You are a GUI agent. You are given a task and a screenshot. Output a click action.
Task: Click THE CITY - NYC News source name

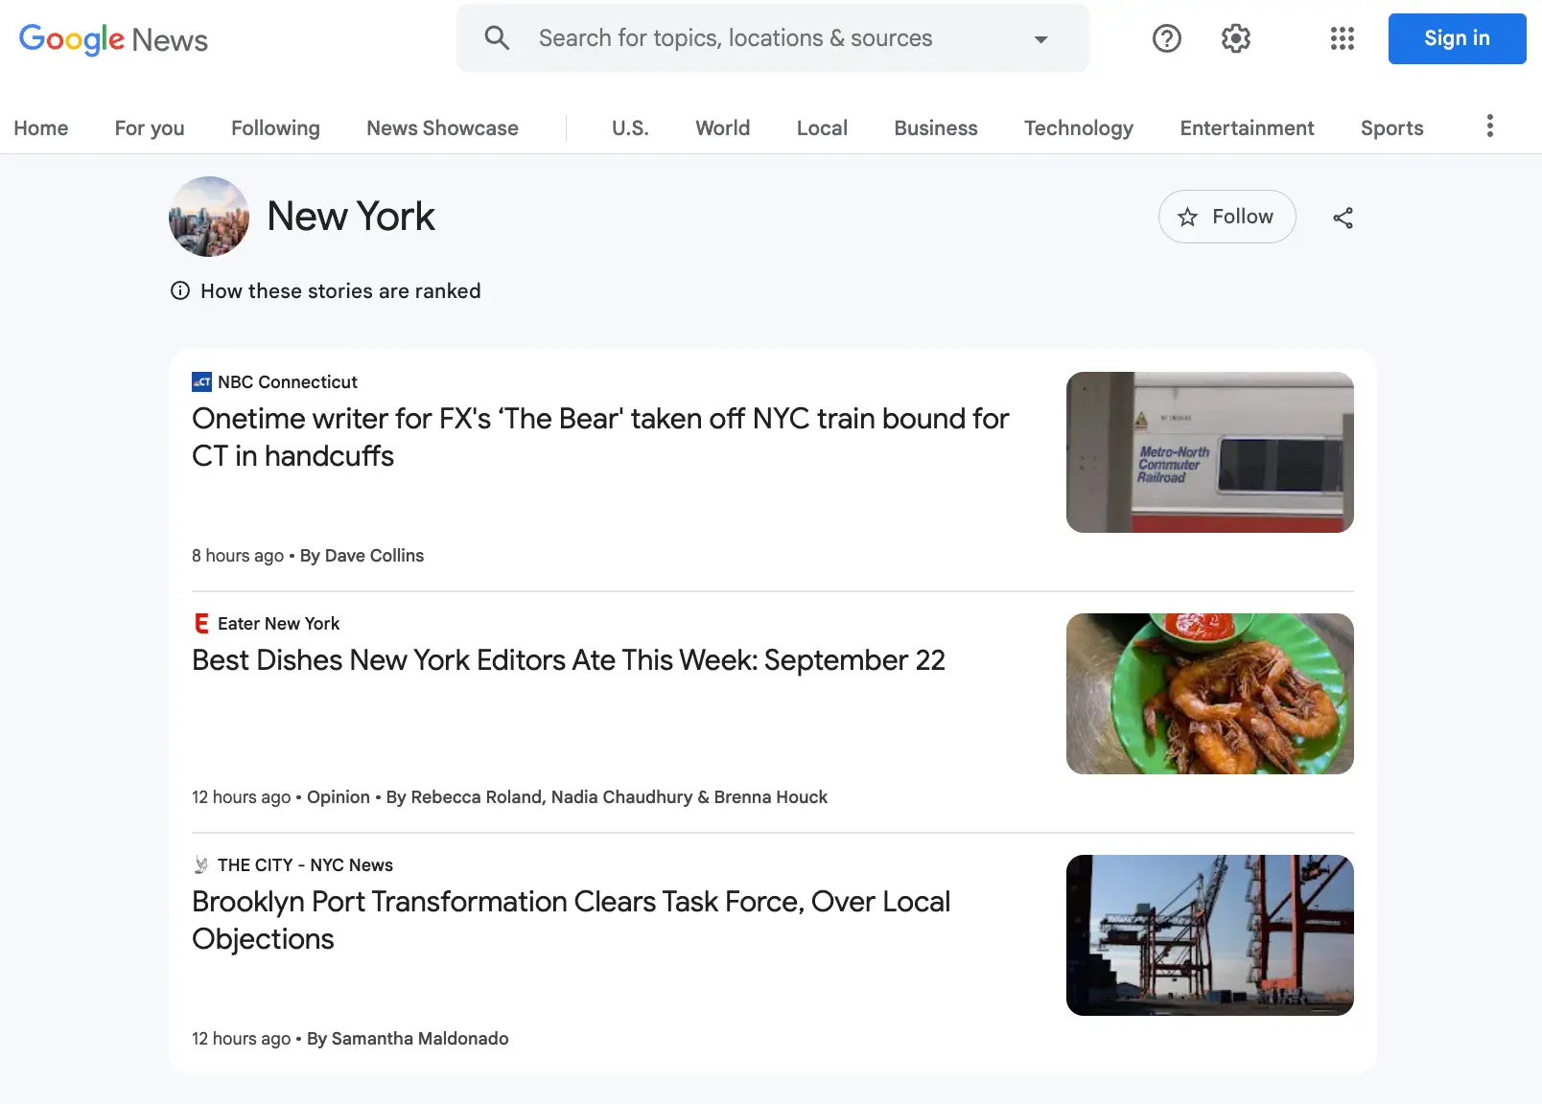[305, 864]
